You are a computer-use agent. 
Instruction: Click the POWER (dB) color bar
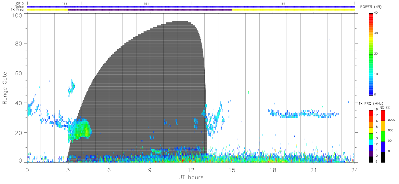tap(371, 54)
